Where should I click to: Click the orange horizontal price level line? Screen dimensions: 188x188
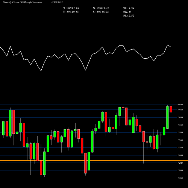click(x=94, y=161)
